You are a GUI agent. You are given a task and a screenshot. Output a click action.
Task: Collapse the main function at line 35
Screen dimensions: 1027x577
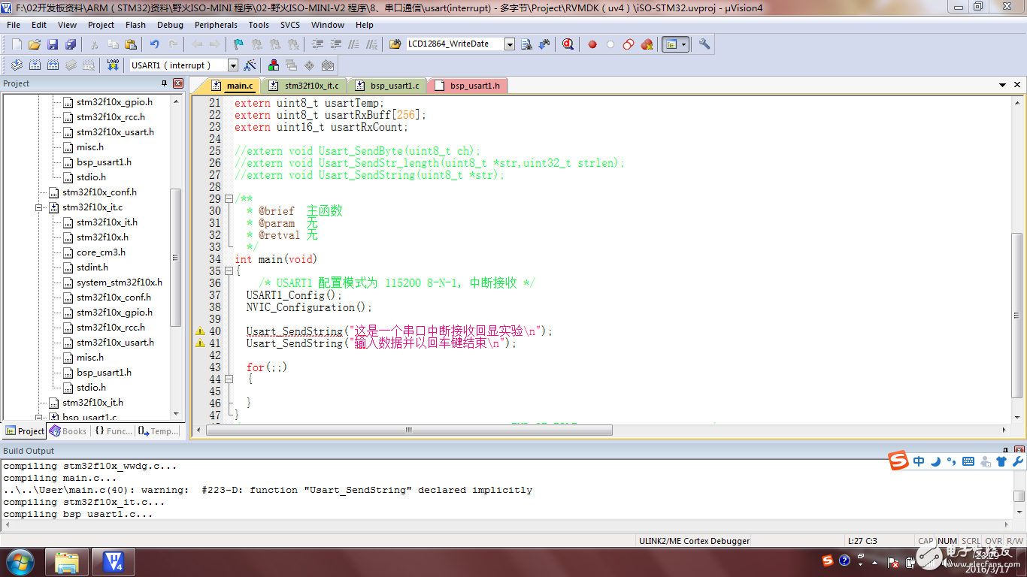[229, 271]
